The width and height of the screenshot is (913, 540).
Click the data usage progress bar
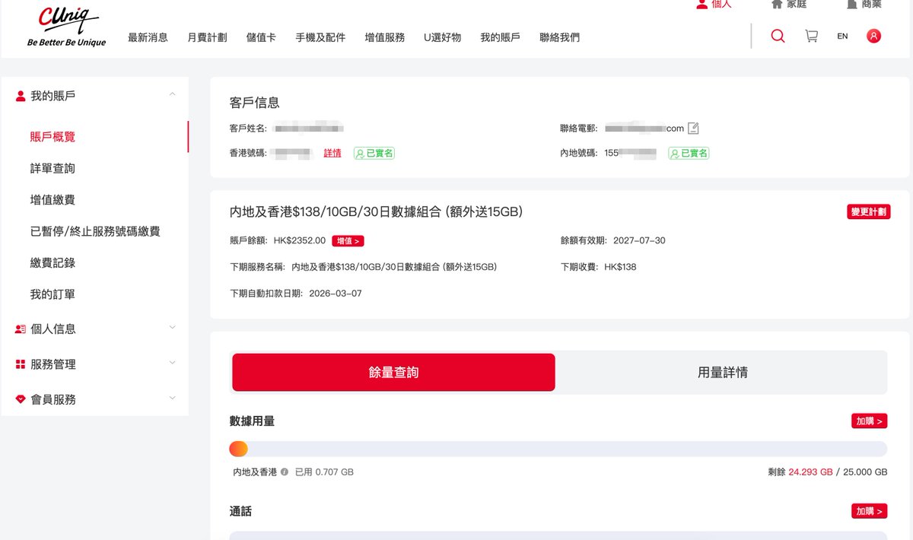coord(558,449)
